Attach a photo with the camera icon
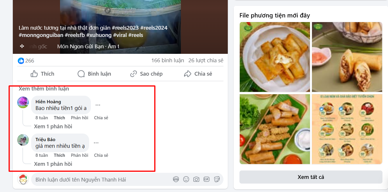The width and height of the screenshot is (388, 192). (196, 179)
